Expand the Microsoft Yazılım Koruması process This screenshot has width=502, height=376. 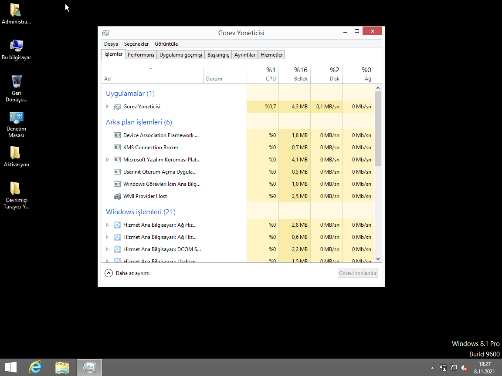tap(108, 160)
